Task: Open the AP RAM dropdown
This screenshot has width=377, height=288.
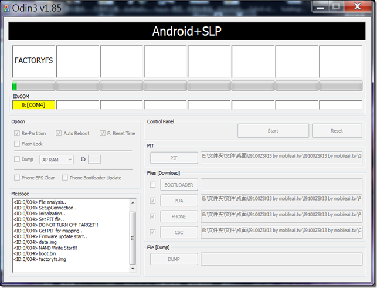Action: click(56, 160)
